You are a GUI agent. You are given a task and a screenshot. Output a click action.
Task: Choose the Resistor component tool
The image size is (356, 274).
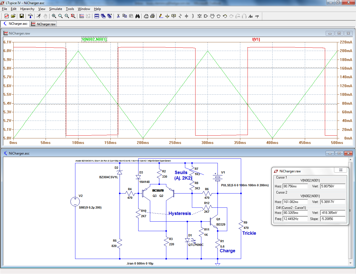point(180,16)
